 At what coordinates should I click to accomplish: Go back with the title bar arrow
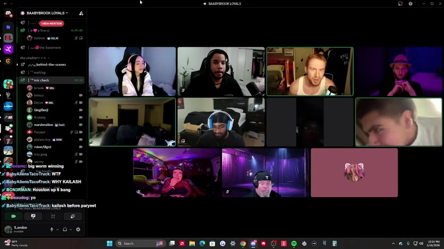5,4
